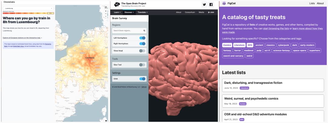Open the Luxembourg station selector dropdown
The image size is (328, 123).
pos(28,8)
